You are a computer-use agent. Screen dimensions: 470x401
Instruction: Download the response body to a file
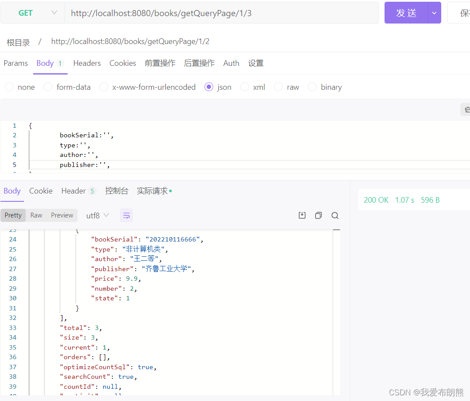point(302,215)
